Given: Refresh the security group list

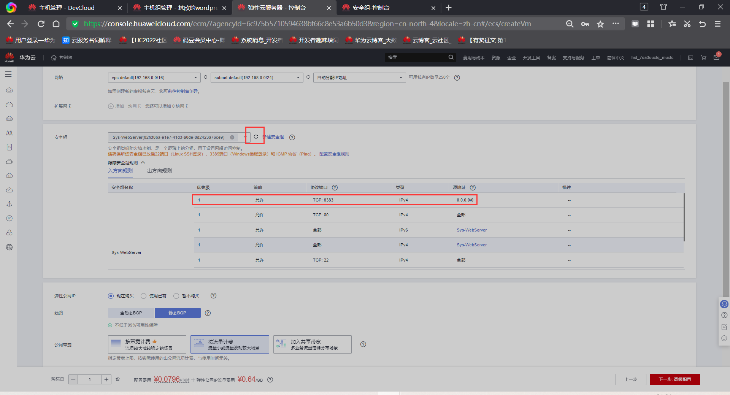Looking at the screenshot, I should (256, 137).
